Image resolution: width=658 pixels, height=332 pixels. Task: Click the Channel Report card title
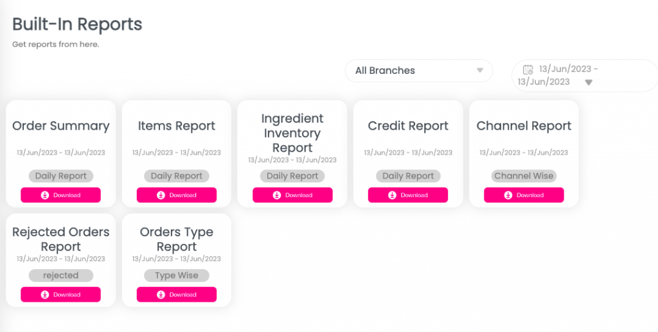(524, 126)
